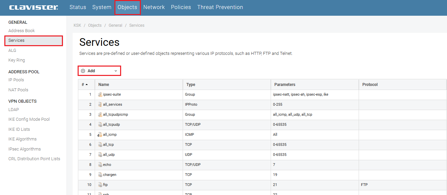Click the echo service icon
Screen dimensions: 447x195
point(100,165)
